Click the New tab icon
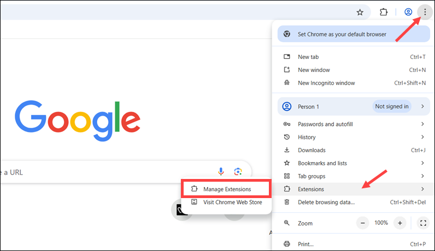Image resolution: width=435 pixels, height=251 pixels. pos(287,57)
